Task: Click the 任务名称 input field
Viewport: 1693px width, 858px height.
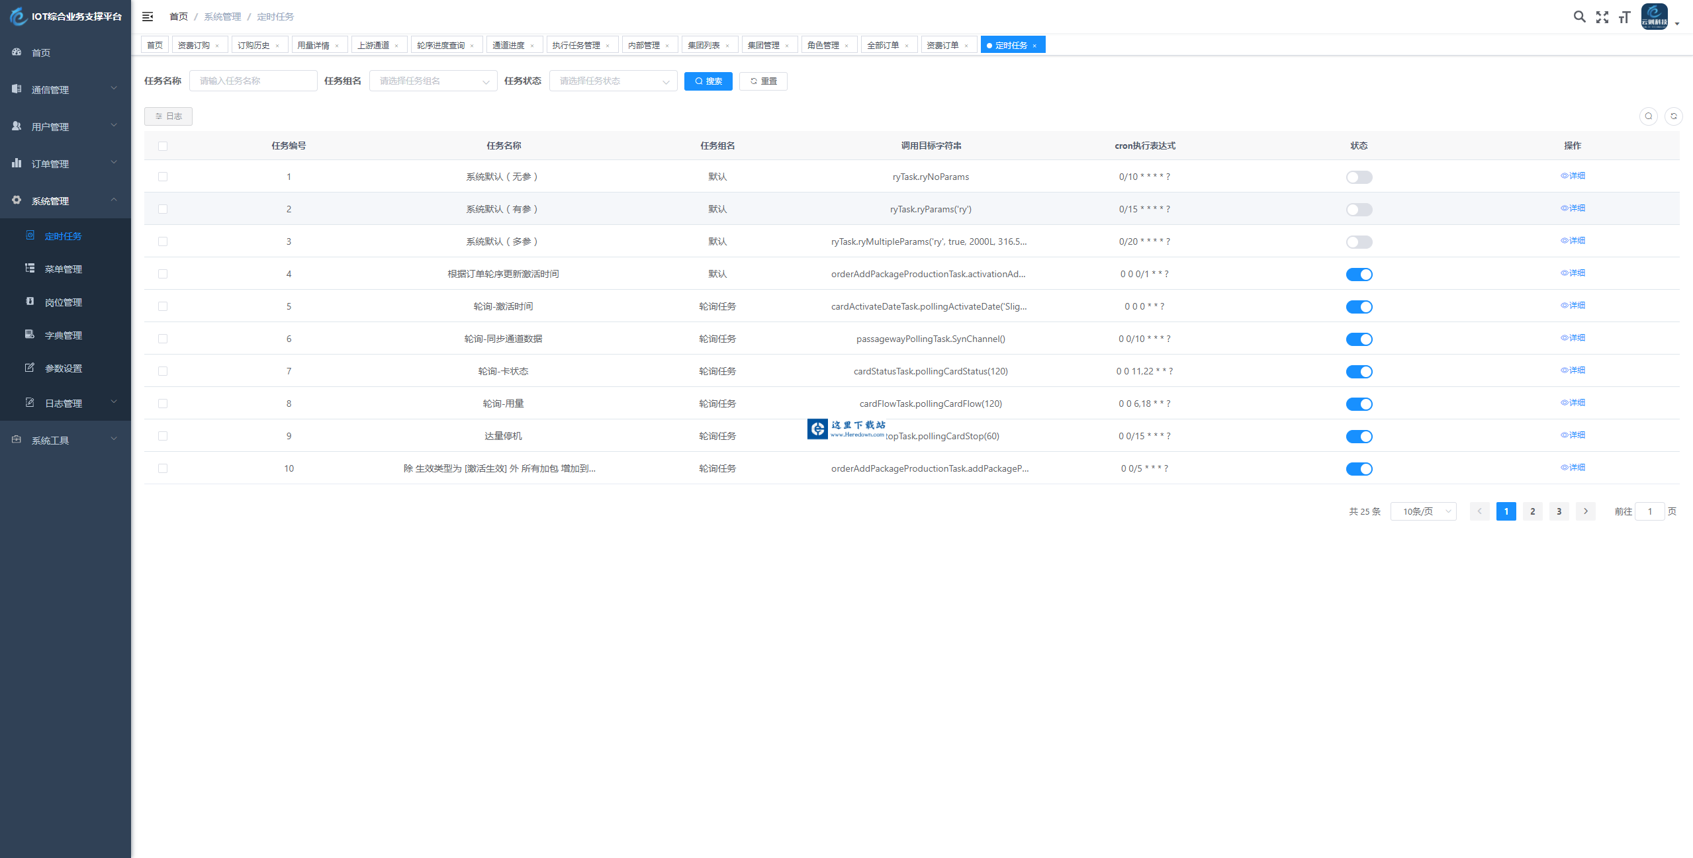Action: (x=253, y=81)
